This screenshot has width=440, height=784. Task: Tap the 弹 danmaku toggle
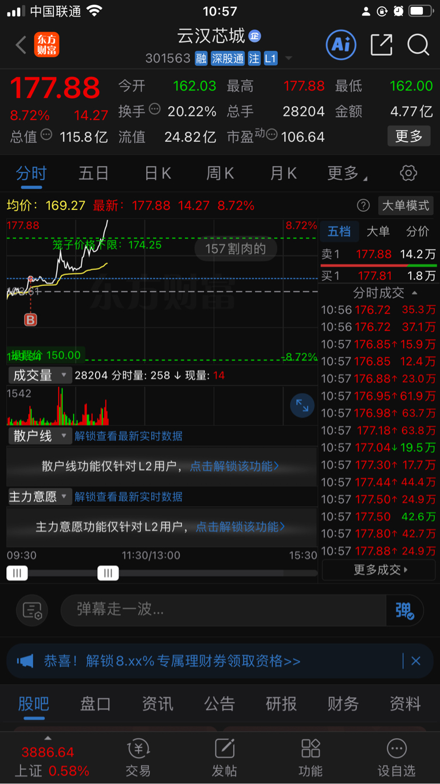(x=404, y=610)
